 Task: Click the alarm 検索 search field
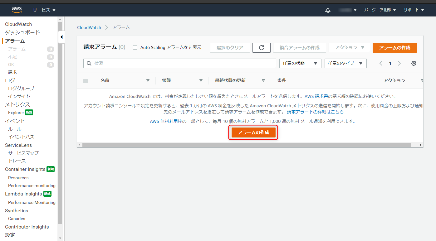(180, 63)
